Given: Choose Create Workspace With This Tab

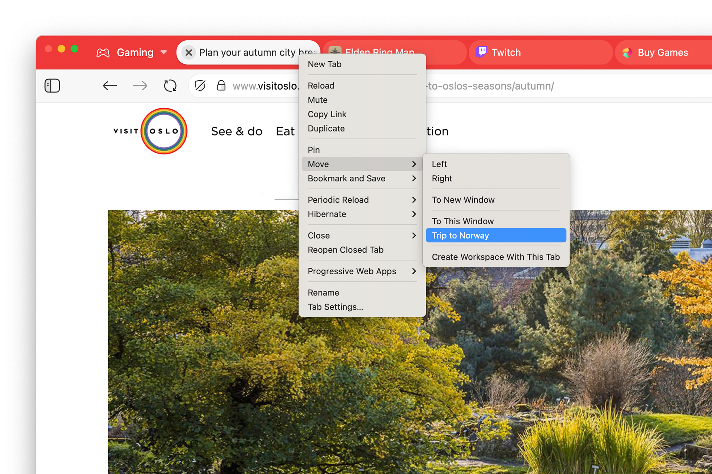Looking at the screenshot, I should pos(496,257).
